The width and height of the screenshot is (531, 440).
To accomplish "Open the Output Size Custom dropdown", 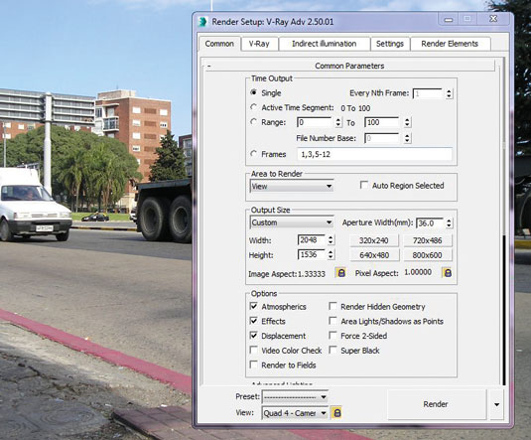I will tap(292, 222).
